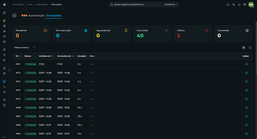Click the Erro column header
This screenshot has width=257, height=139.
[92, 56]
